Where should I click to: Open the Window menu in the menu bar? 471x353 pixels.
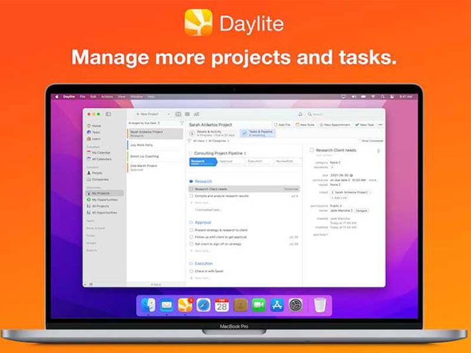[x=138, y=96]
